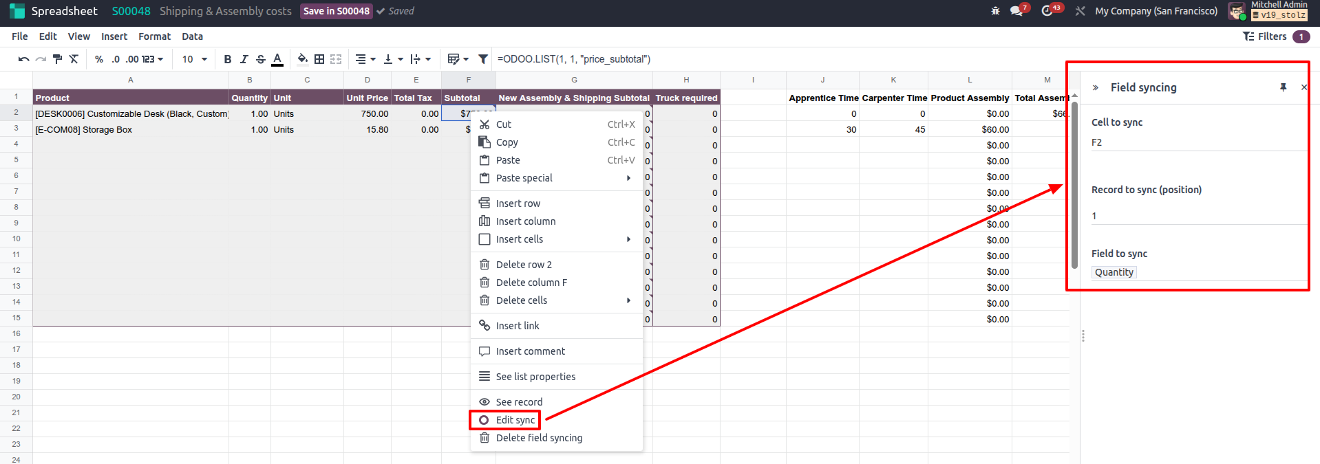This screenshot has width=1320, height=464.
Task: Click the Save in S00048 button
Action: 336,11
